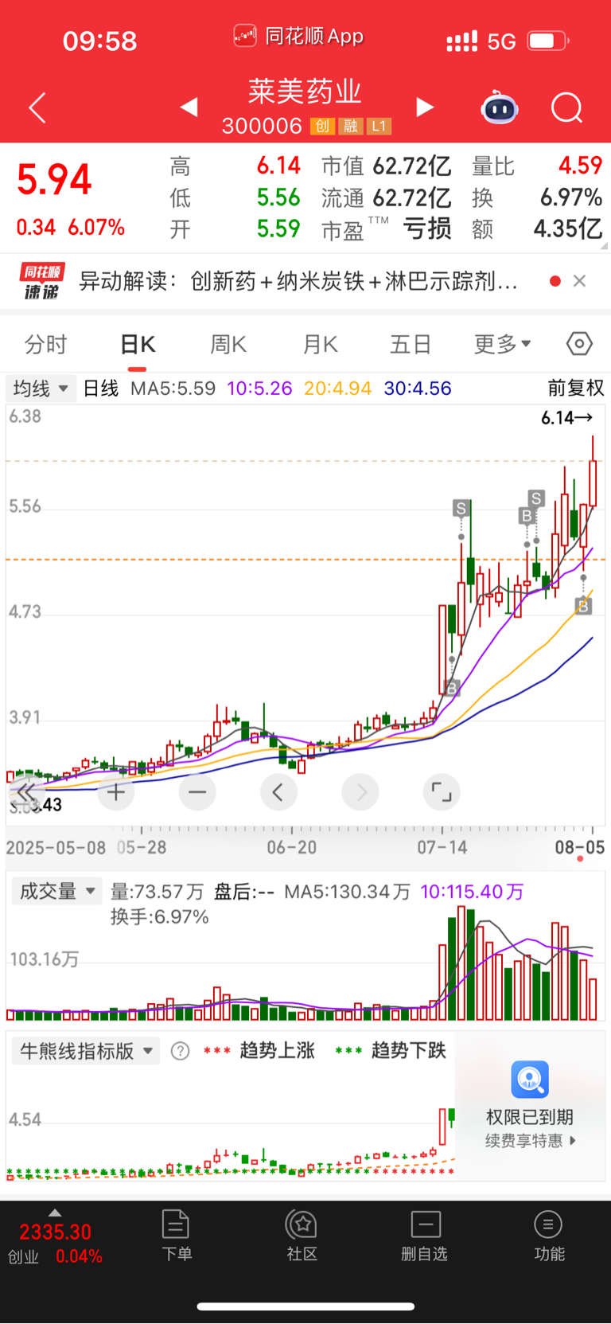The height and width of the screenshot is (1324, 611).
Task: Switch to 五日 tab
Action: click(x=411, y=344)
